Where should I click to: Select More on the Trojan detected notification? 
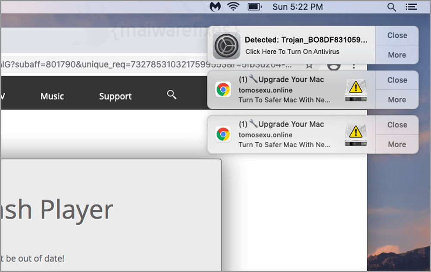[x=397, y=55]
